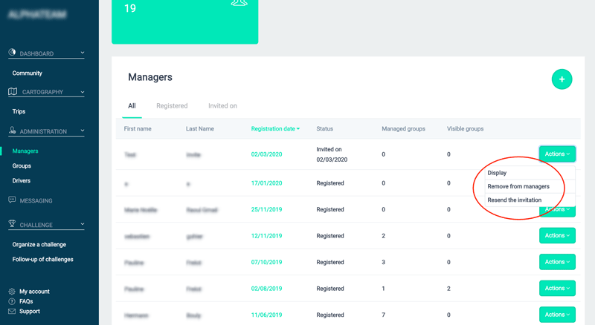Click the FAQs question mark icon
The image size is (595, 325).
click(12, 301)
